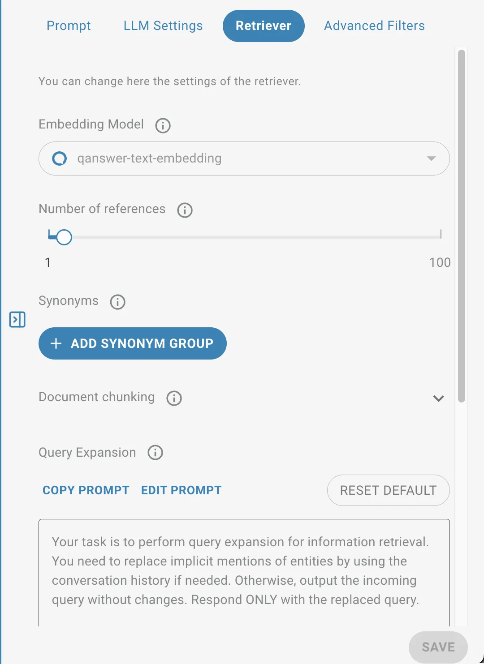
Task: Click the plus icon in Add Synonym Group
Action: tap(56, 343)
